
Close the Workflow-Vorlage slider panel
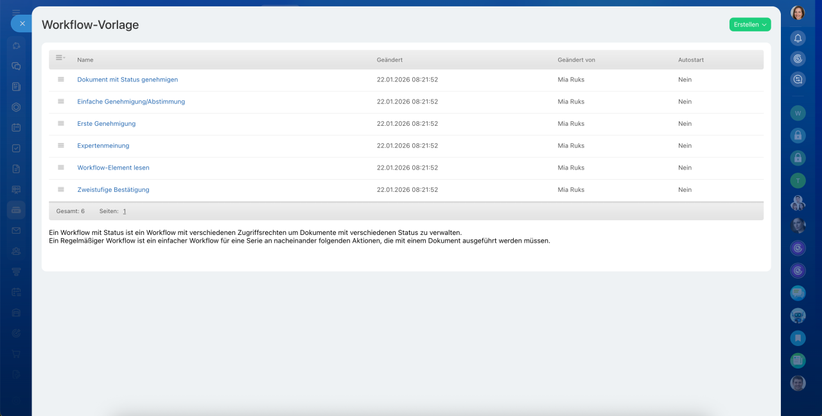22,23
